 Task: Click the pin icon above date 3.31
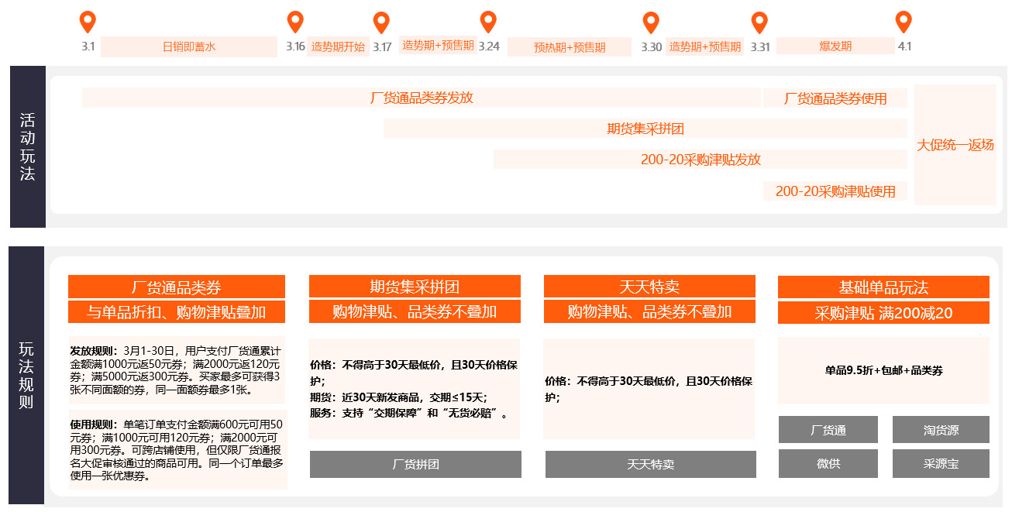coord(760,22)
